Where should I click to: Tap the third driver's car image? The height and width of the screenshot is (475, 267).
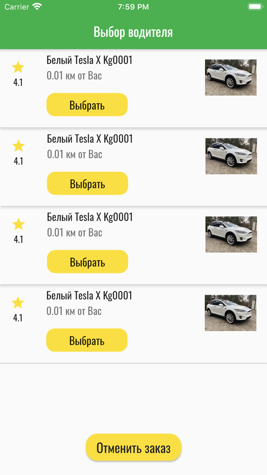point(231,234)
